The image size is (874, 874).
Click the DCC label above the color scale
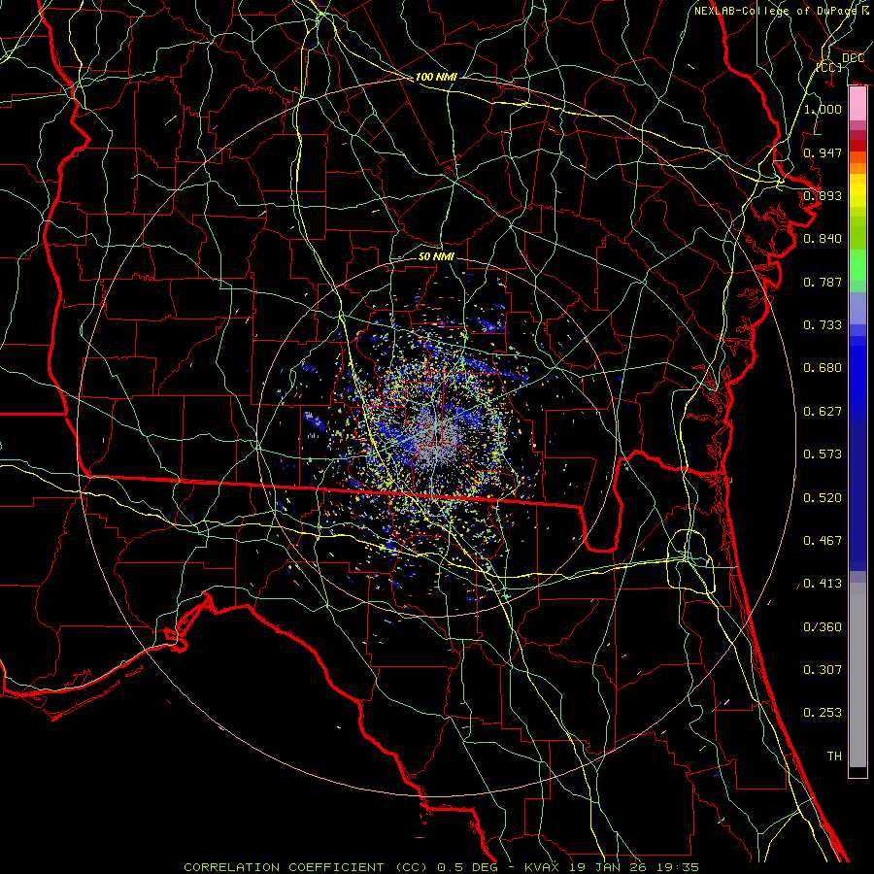pos(853,58)
